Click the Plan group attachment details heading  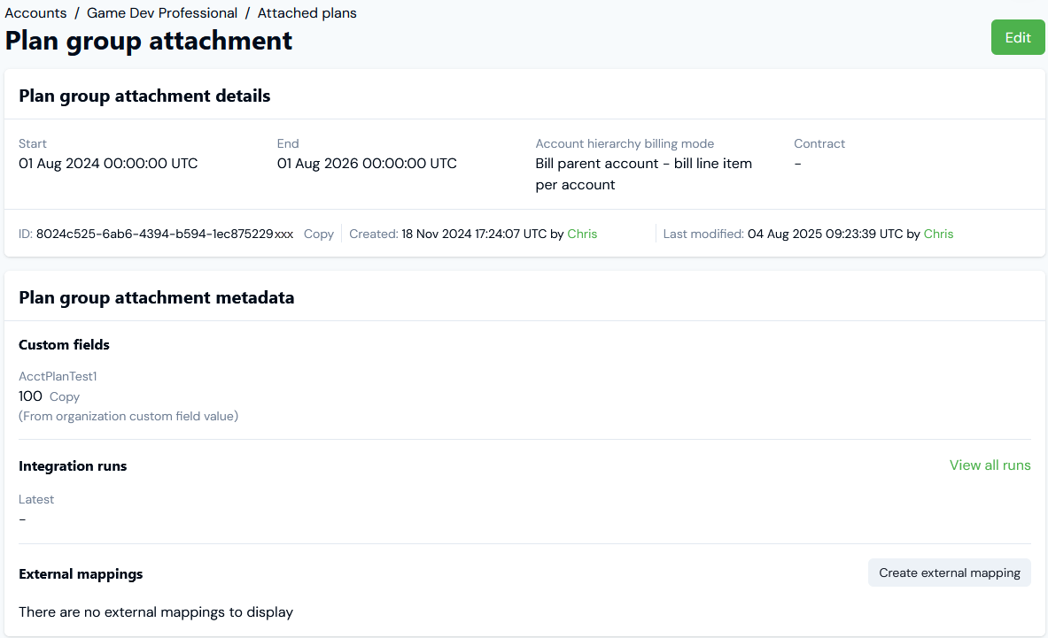(x=144, y=96)
